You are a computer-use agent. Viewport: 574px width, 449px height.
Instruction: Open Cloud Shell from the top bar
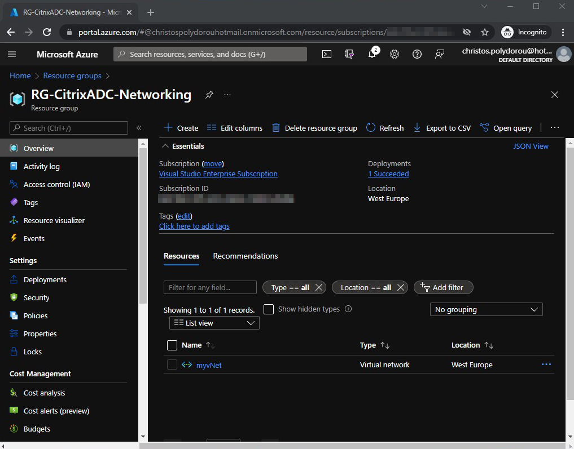point(327,55)
